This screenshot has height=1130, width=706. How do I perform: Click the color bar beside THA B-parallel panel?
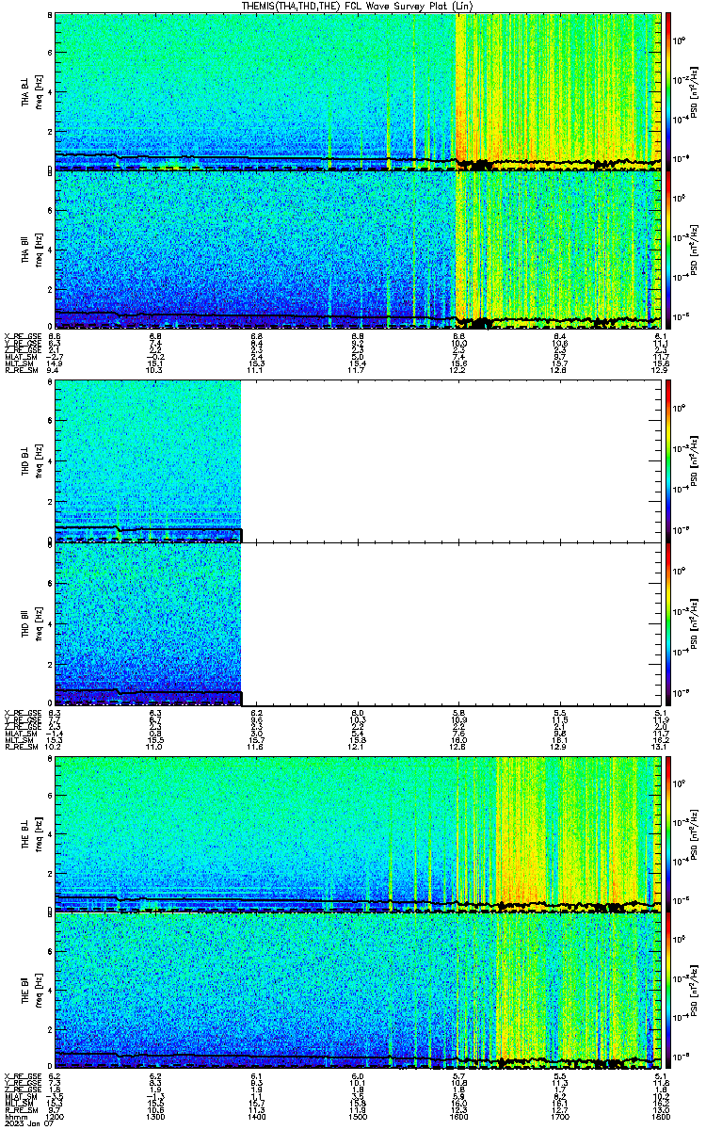(x=668, y=250)
